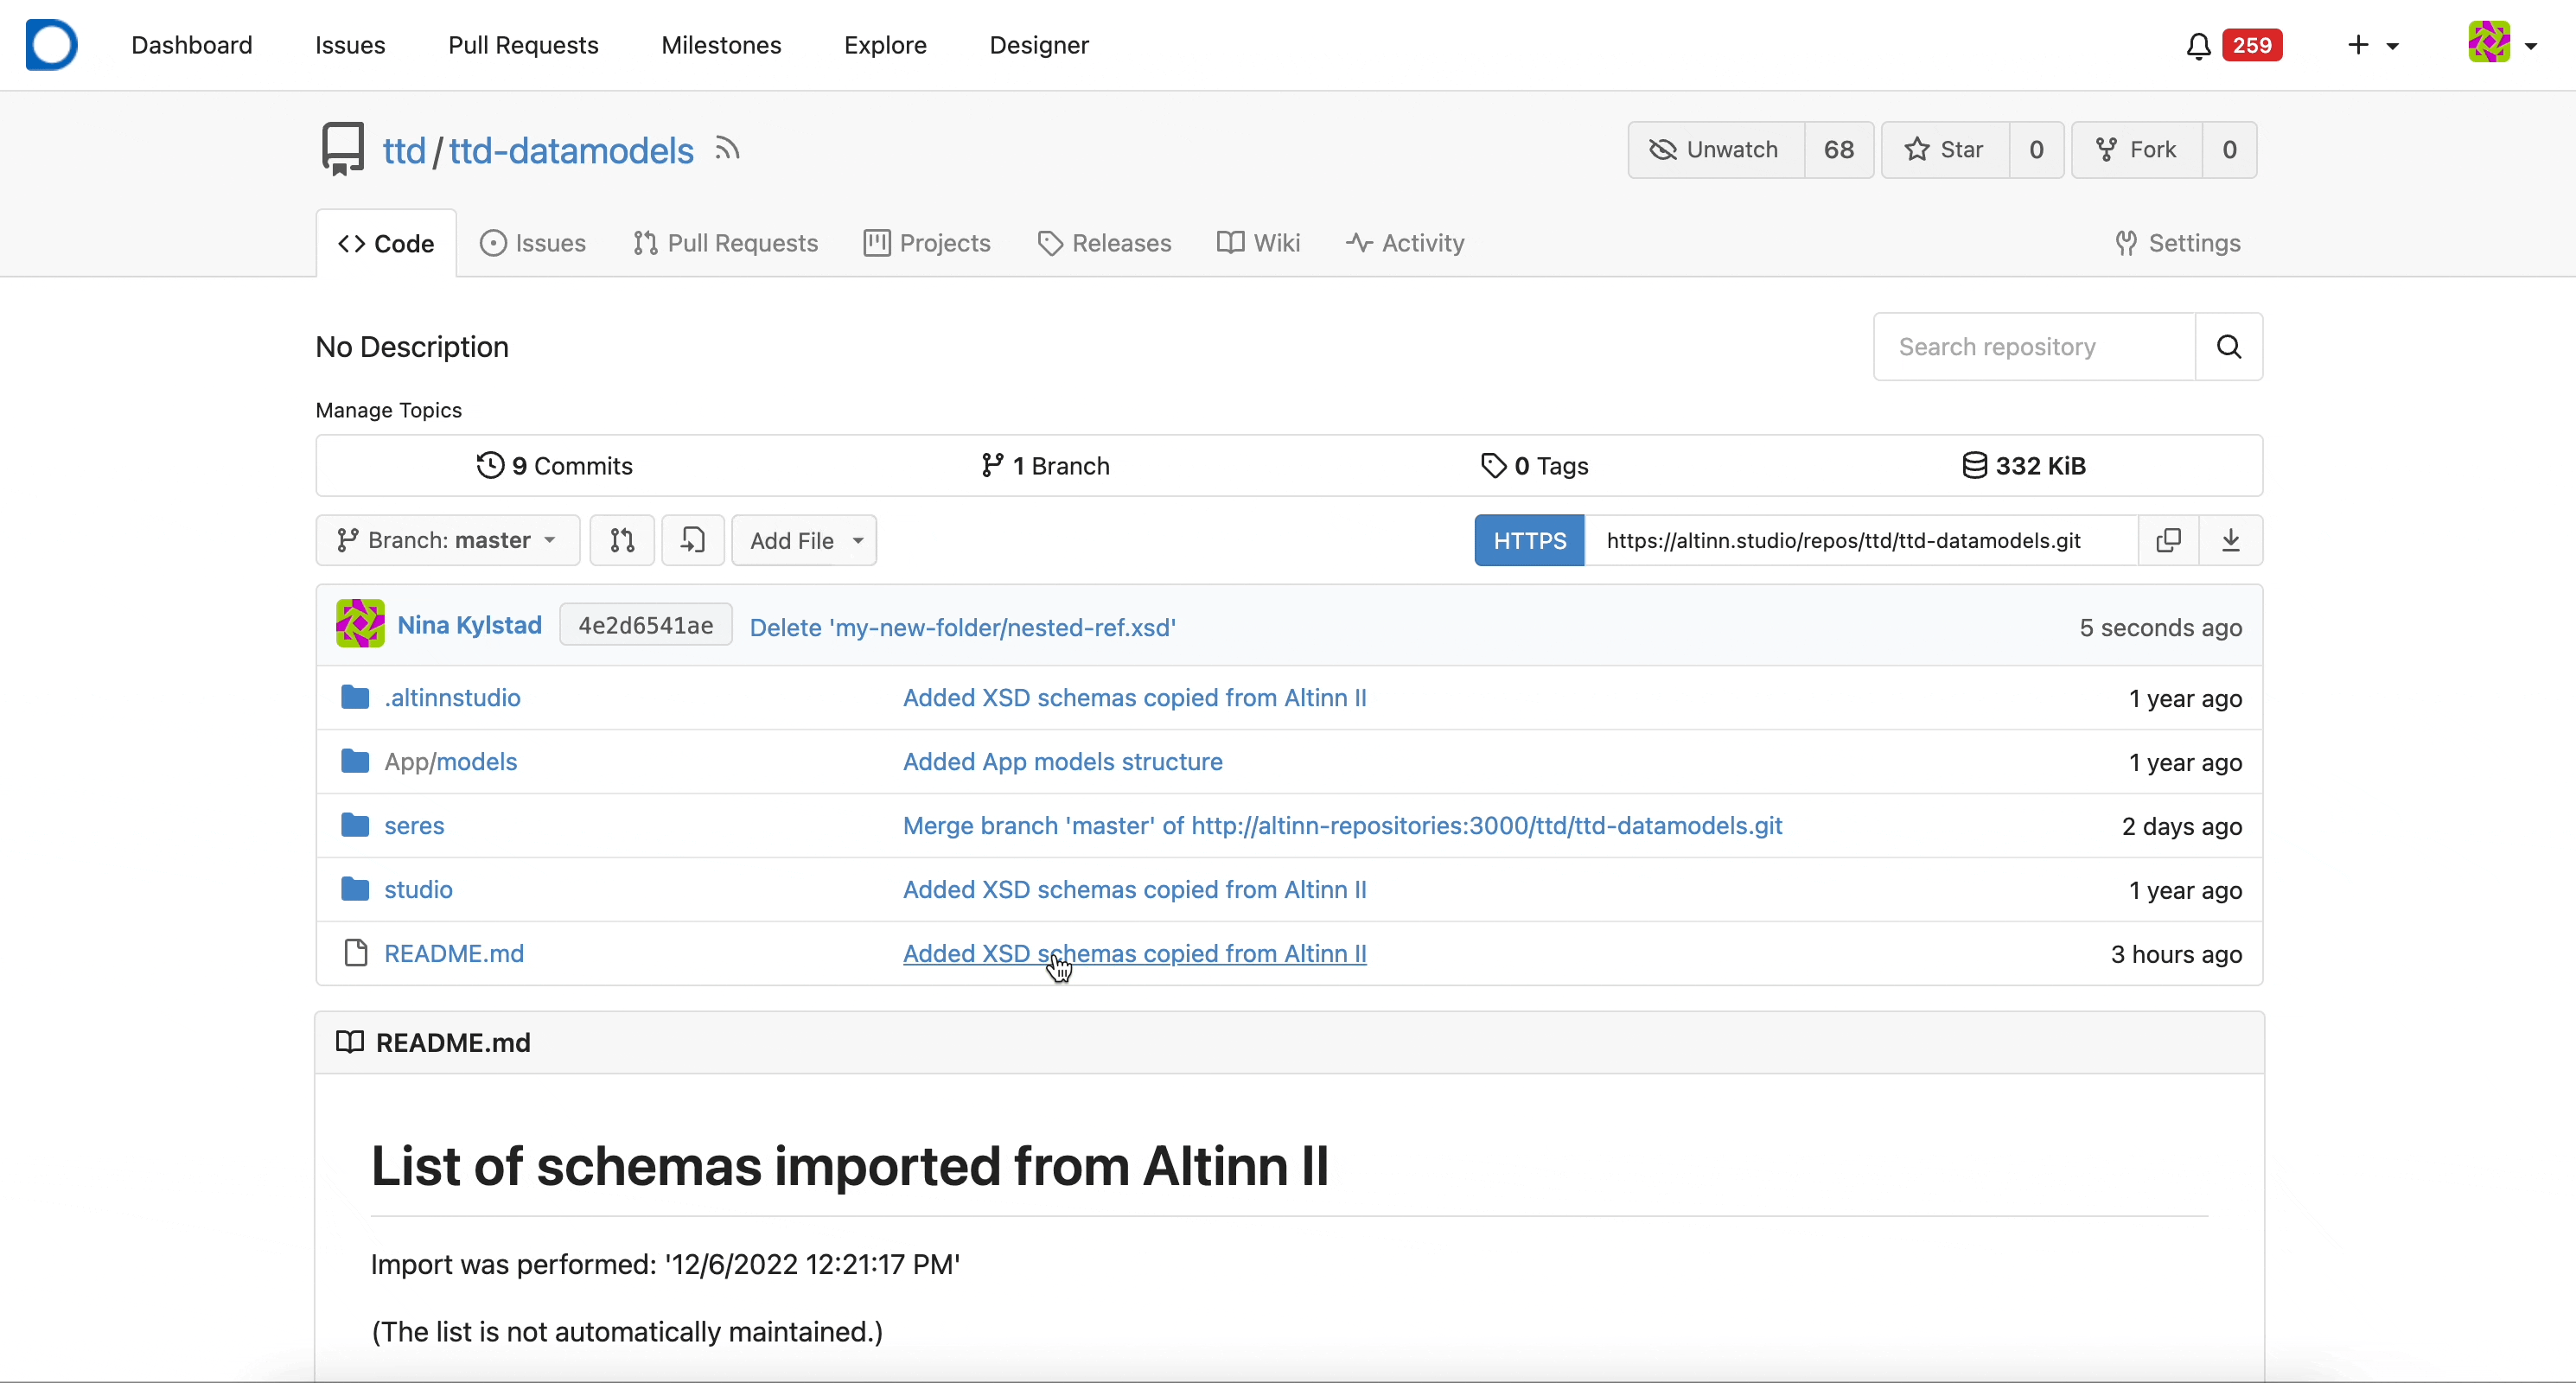Screen dimensions: 2576x1383
Task: Switch to the Releases tab
Action: point(1104,243)
